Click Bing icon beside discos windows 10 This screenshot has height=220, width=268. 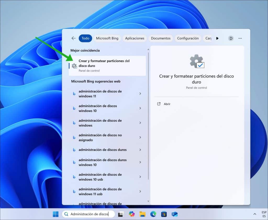point(74,108)
